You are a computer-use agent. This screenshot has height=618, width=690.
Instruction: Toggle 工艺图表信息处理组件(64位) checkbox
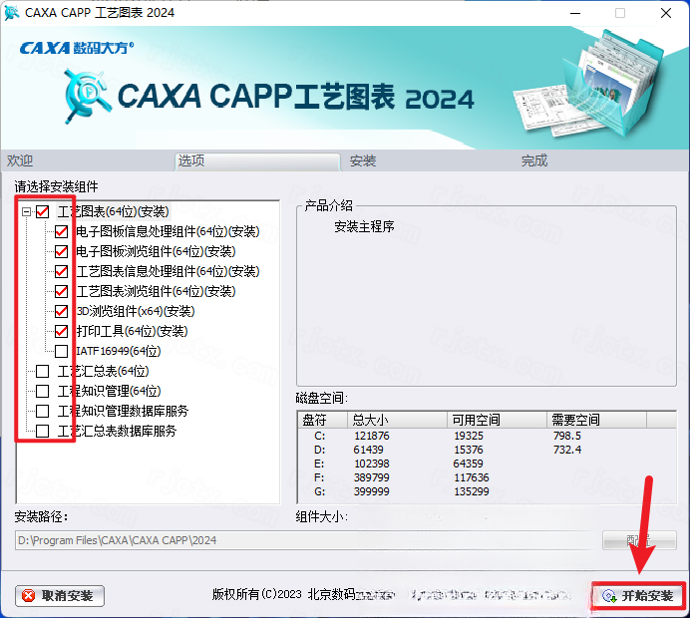(61, 271)
